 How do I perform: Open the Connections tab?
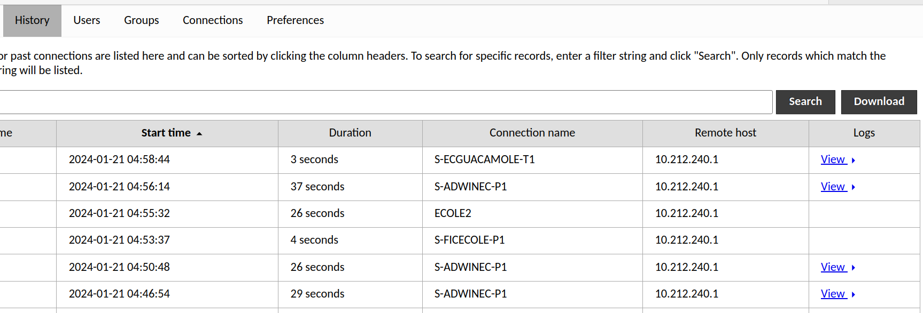tap(213, 20)
